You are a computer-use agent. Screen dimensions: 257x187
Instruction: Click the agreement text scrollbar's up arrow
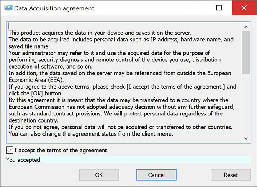point(246,27)
